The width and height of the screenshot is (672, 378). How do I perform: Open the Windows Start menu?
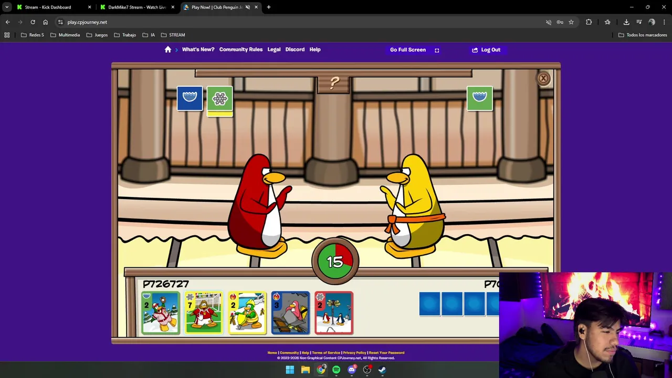pos(290,370)
